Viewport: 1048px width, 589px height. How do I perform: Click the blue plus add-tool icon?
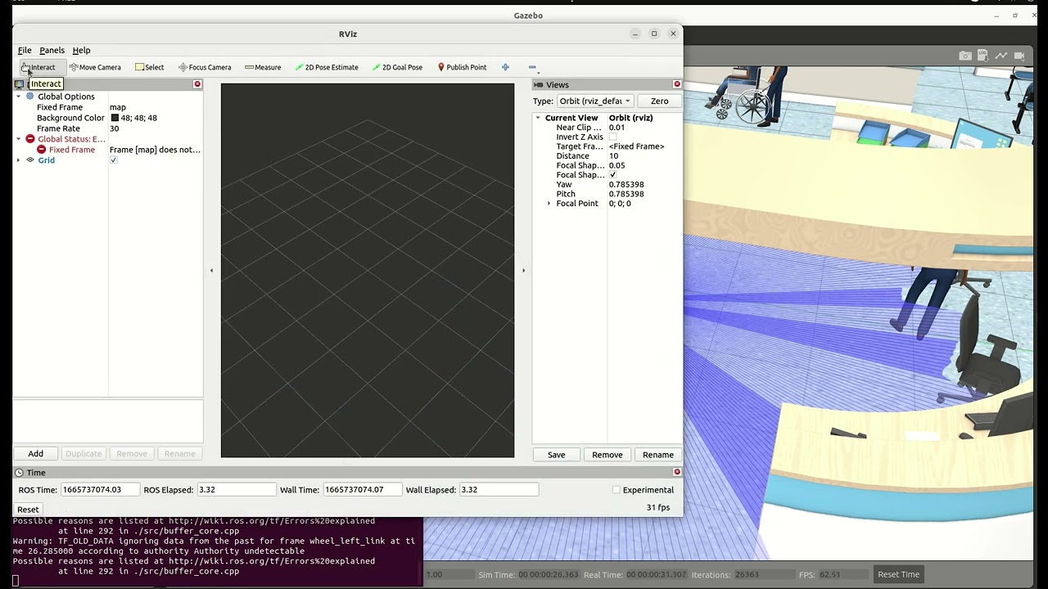coord(505,67)
